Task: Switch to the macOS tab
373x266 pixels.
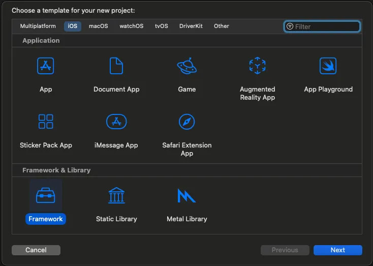Action: [98, 26]
